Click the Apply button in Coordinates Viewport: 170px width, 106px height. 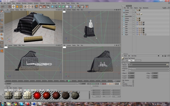coord(116,96)
